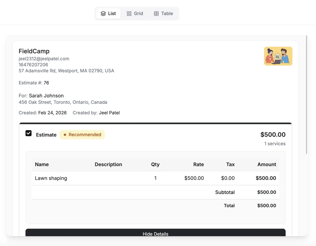This screenshot has height=246, width=316.
Task: Click the vertical scrollbar of the estimate panel
Action: (x=307, y=95)
